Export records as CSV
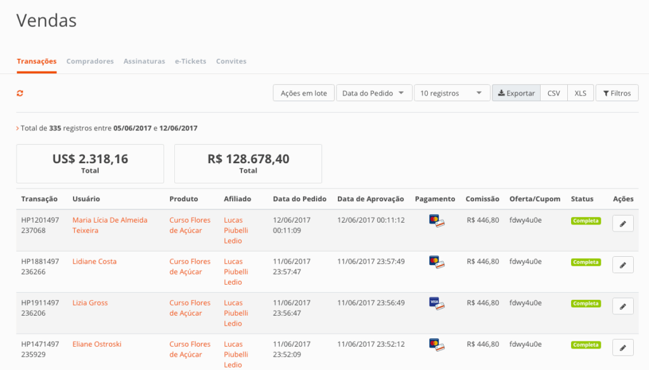 [x=553, y=93]
